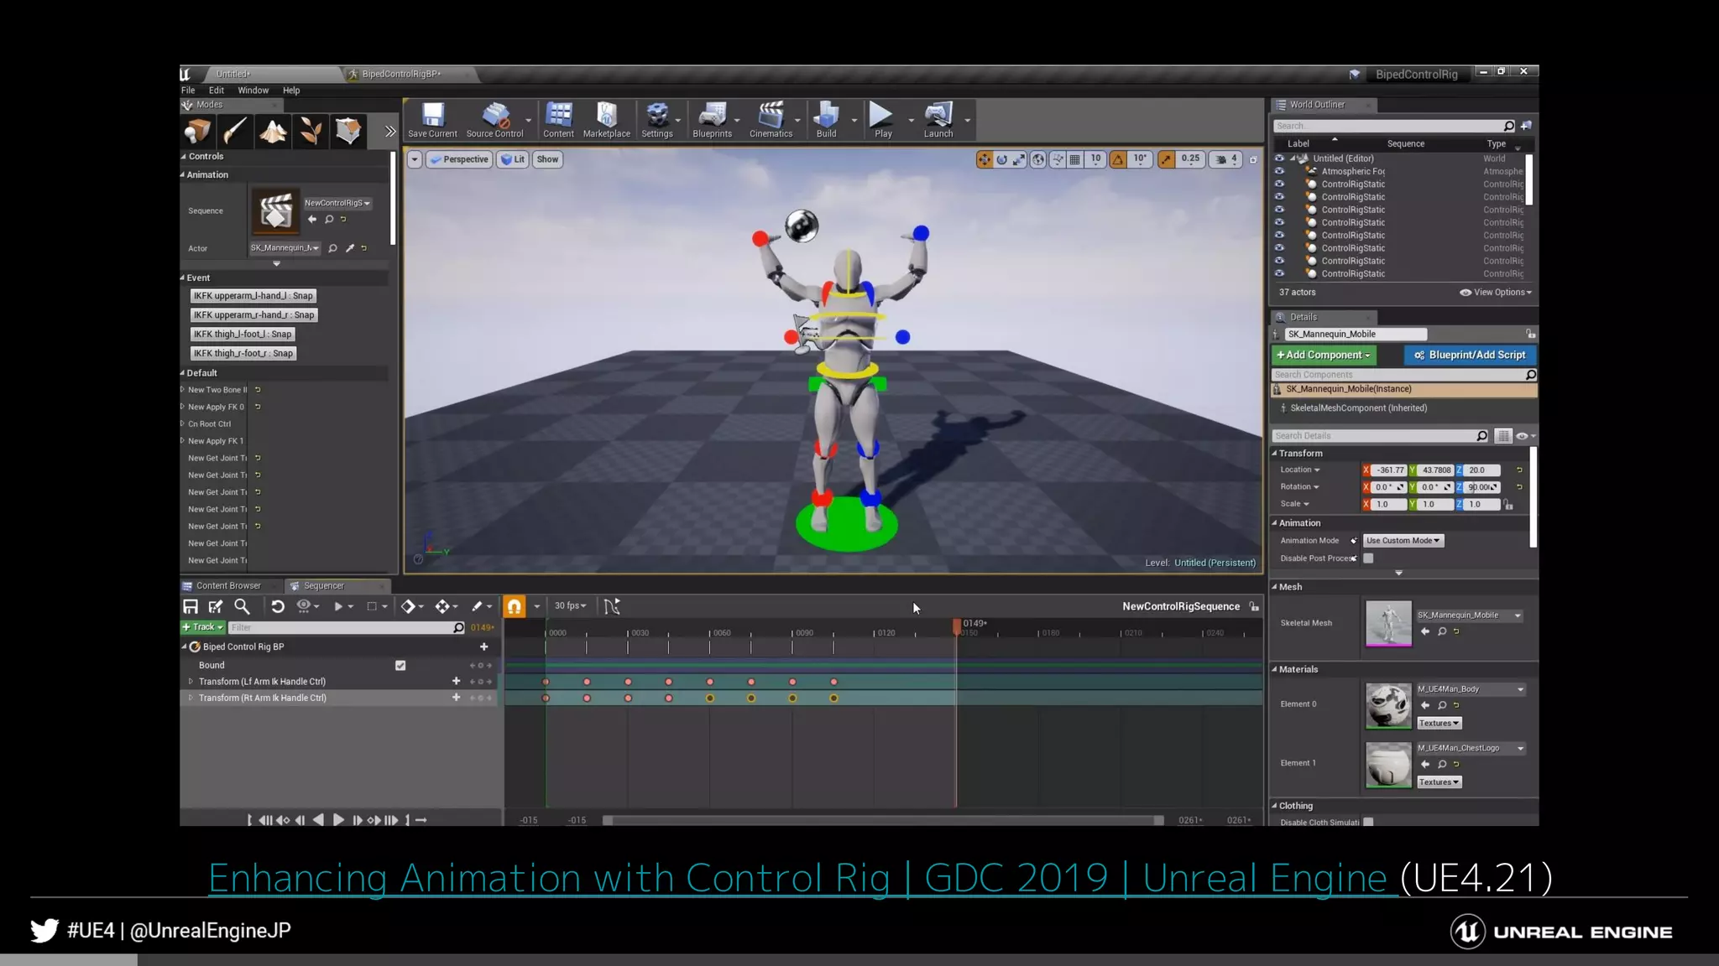Click IKFK upperarm_l-hand_l Snap button
Viewport: 1719px width, 966px height.
(253, 296)
